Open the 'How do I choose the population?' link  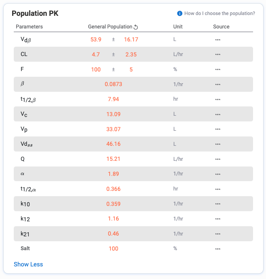click(x=219, y=13)
